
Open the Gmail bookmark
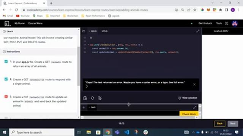8,16
